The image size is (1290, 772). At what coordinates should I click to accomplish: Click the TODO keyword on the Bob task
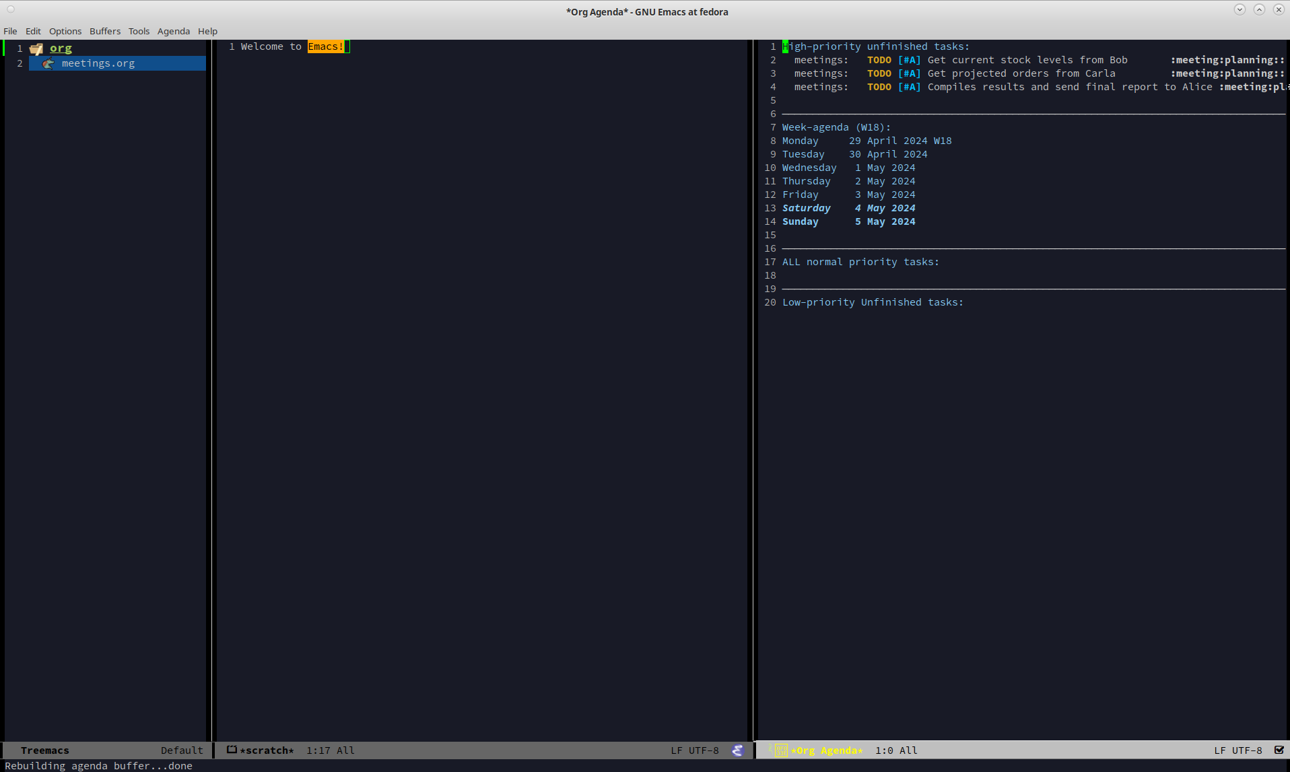(879, 60)
